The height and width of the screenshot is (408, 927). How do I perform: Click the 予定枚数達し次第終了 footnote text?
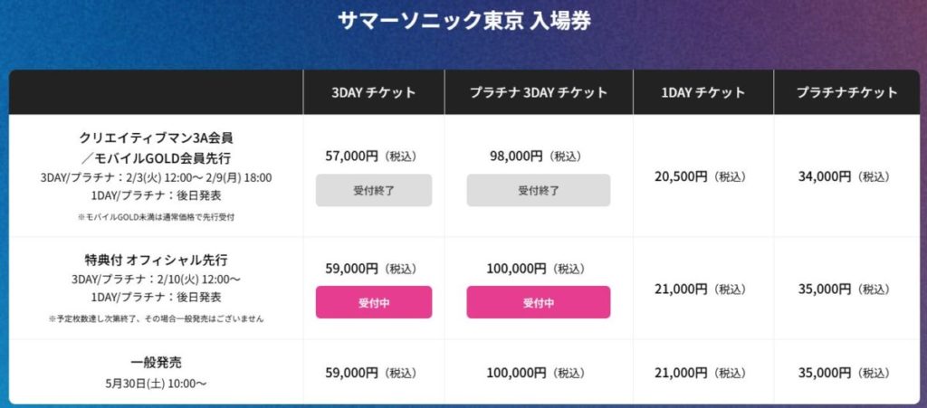click(x=157, y=319)
